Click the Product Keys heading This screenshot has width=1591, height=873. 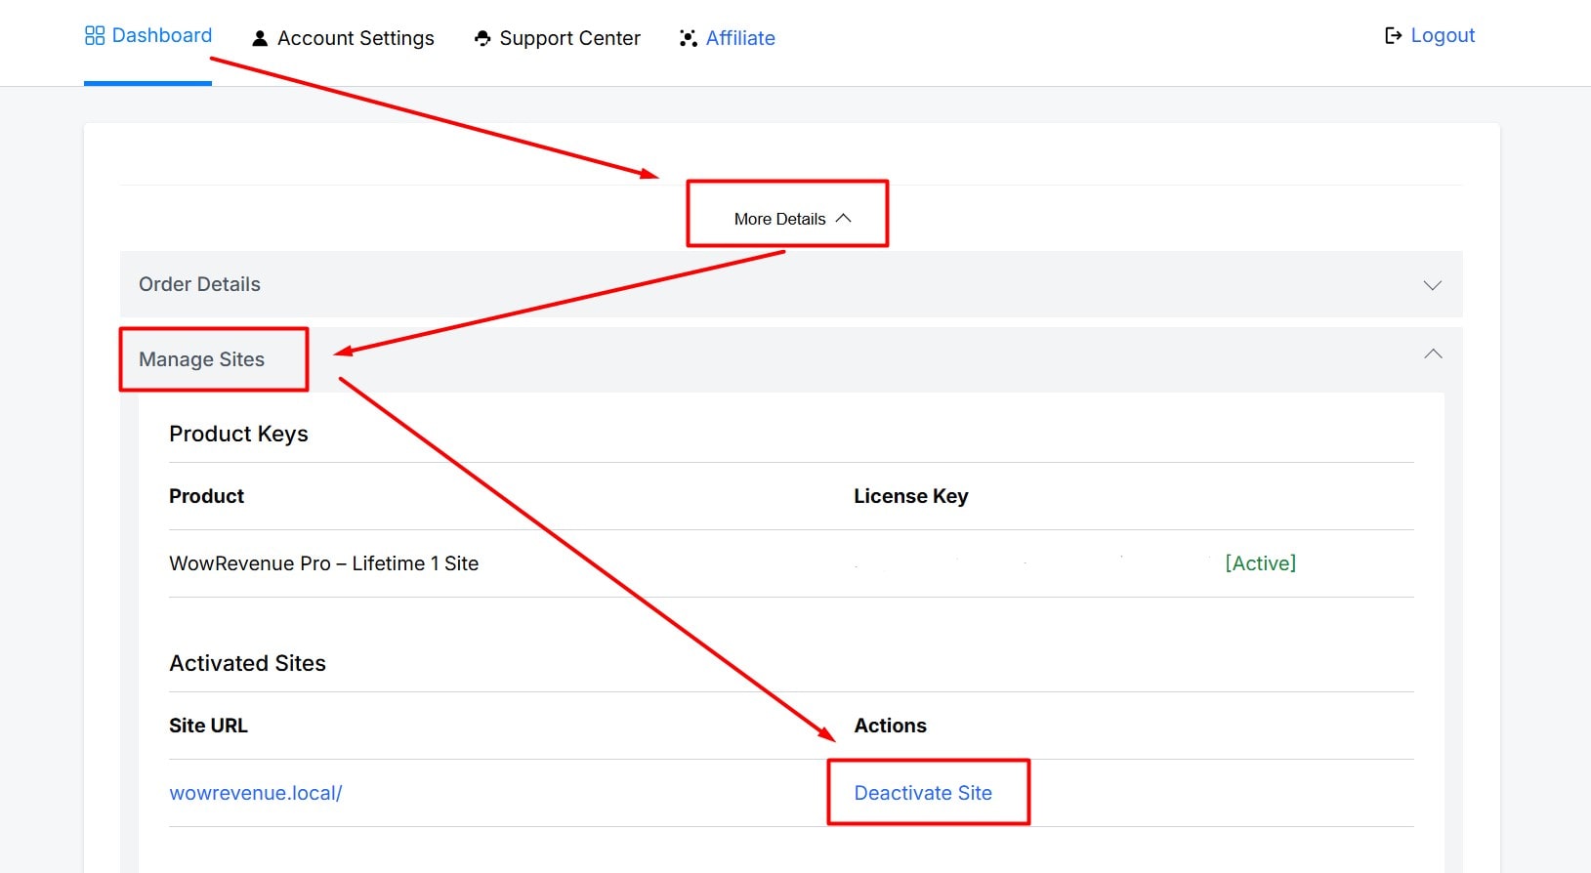click(238, 434)
